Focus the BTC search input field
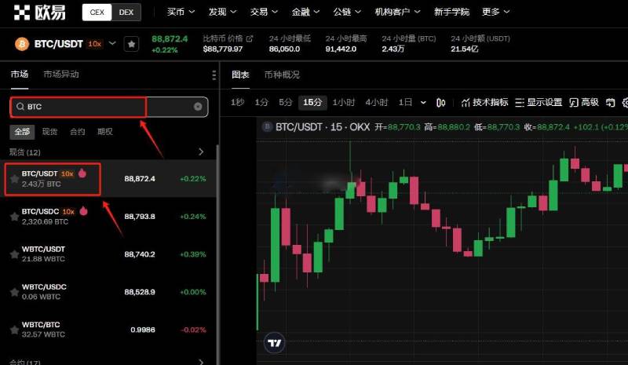This screenshot has width=628, height=365. point(108,107)
